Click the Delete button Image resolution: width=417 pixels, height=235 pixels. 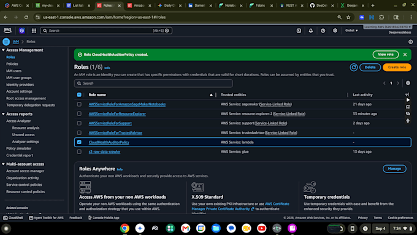click(370, 67)
